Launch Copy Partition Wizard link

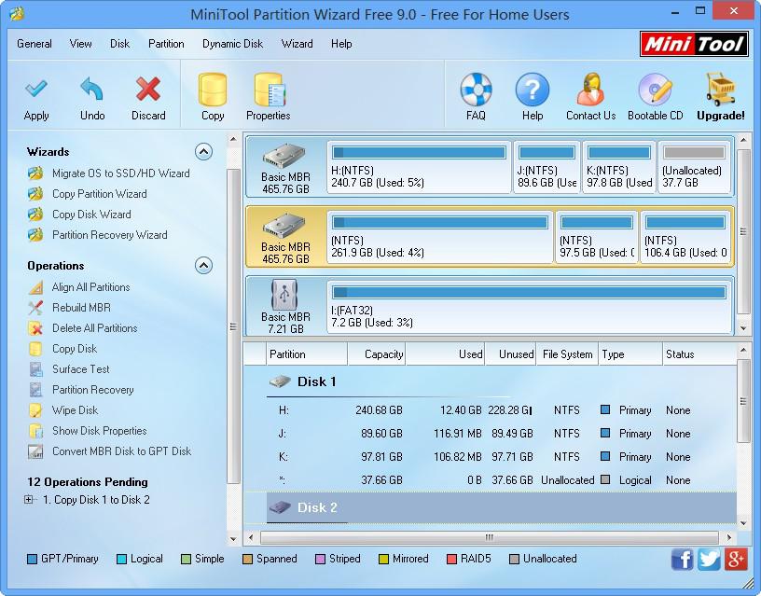point(100,194)
